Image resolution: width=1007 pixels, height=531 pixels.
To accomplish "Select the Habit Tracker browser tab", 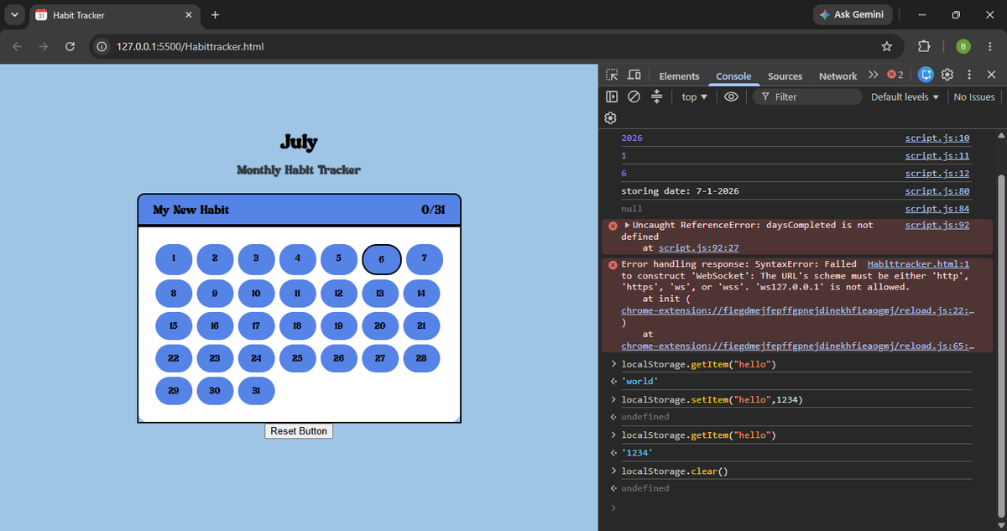I will pos(113,15).
